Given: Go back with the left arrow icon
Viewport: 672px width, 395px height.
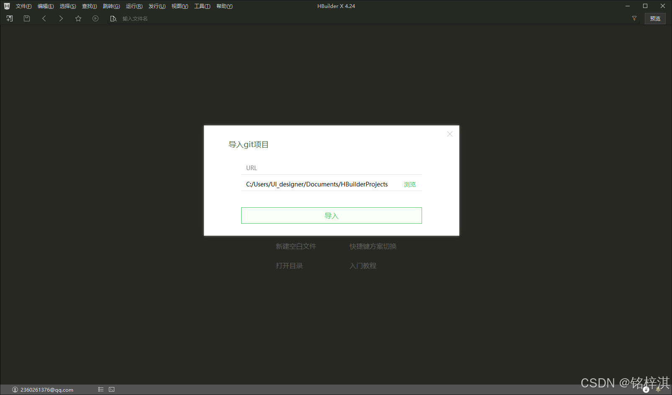Looking at the screenshot, I should (x=44, y=18).
